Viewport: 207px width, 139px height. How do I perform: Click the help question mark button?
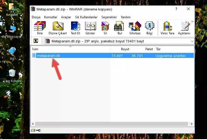pos(176,9)
